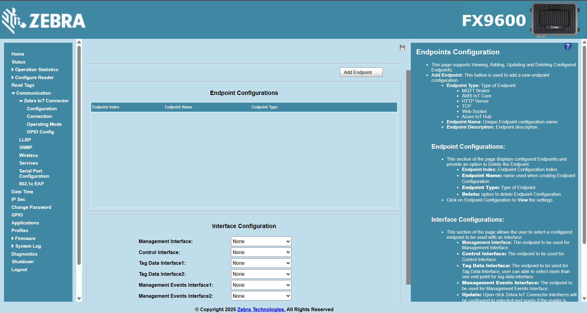Open the Services page

(29, 163)
